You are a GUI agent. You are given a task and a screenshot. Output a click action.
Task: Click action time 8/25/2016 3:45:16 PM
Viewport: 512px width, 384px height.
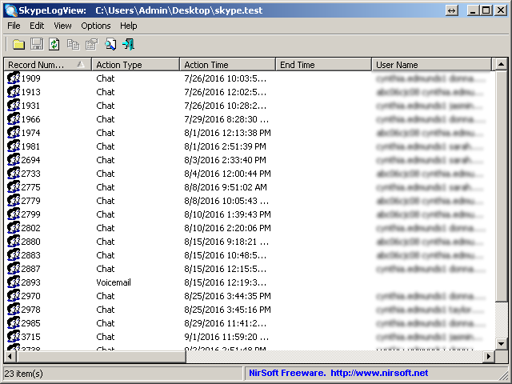(227, 310)
